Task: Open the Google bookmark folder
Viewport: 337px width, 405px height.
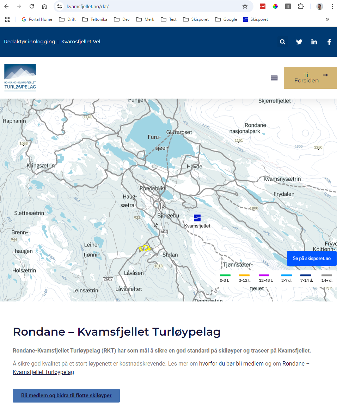Action: pyautogui.click(x=226, y=19)
